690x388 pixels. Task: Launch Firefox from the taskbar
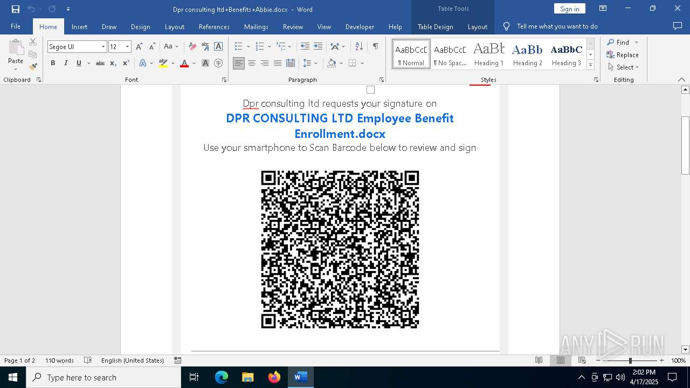coord(274,377)
